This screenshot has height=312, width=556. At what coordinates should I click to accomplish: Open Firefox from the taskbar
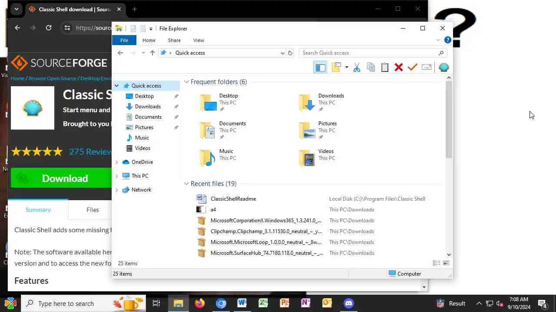pos(199,303)
